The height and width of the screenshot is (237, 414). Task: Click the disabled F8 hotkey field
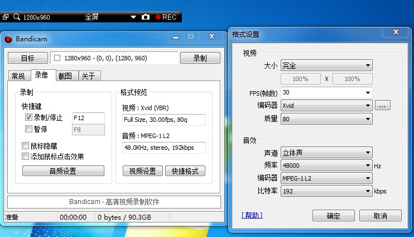coord(88,130)
